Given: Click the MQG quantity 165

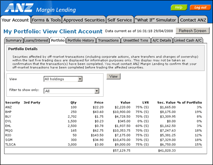Looking at the screenshot, I should pyautogui.click(x=74, y=131).
